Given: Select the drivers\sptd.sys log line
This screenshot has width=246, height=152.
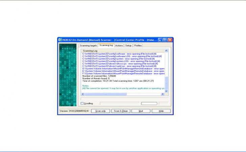Looking at the screenshot, I should 119,66.
